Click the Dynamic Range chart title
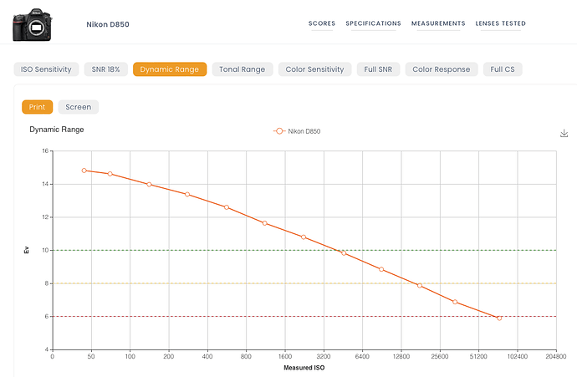 click(x=57, y=130)
